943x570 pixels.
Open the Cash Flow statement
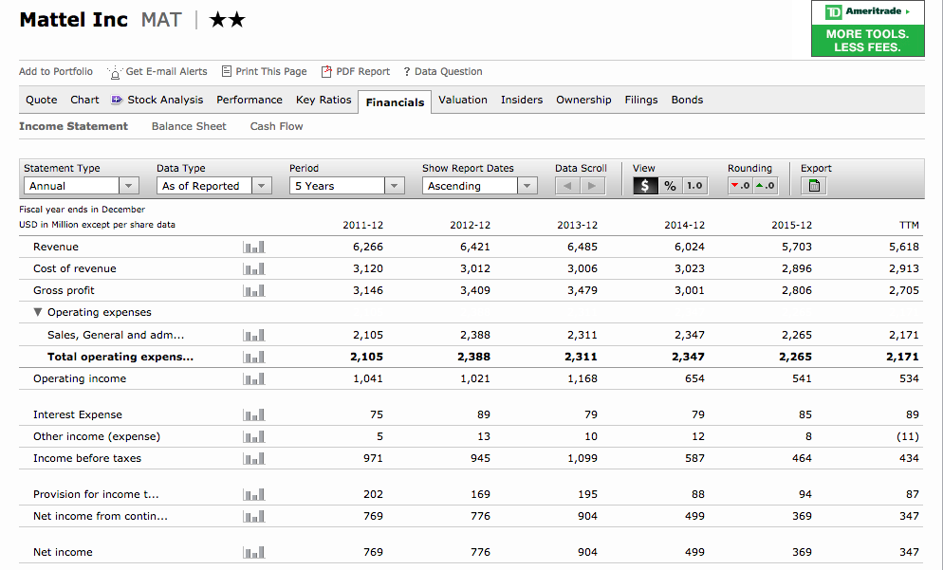tap(277, 126)
